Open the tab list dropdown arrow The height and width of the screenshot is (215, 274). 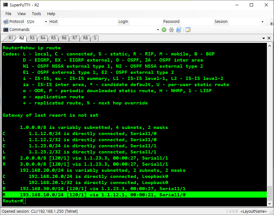tap(264, 38)
